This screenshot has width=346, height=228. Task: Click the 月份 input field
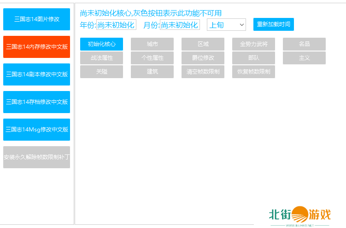(180, 25)
